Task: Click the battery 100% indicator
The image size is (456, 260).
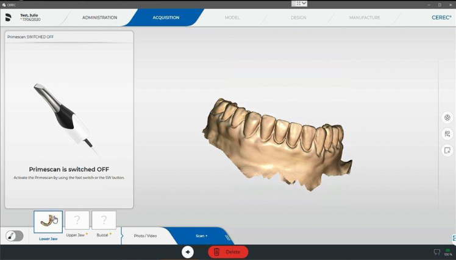Action: pos(448,252)
